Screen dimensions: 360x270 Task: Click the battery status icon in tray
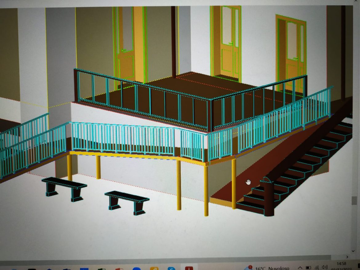(x=308, y=268)
